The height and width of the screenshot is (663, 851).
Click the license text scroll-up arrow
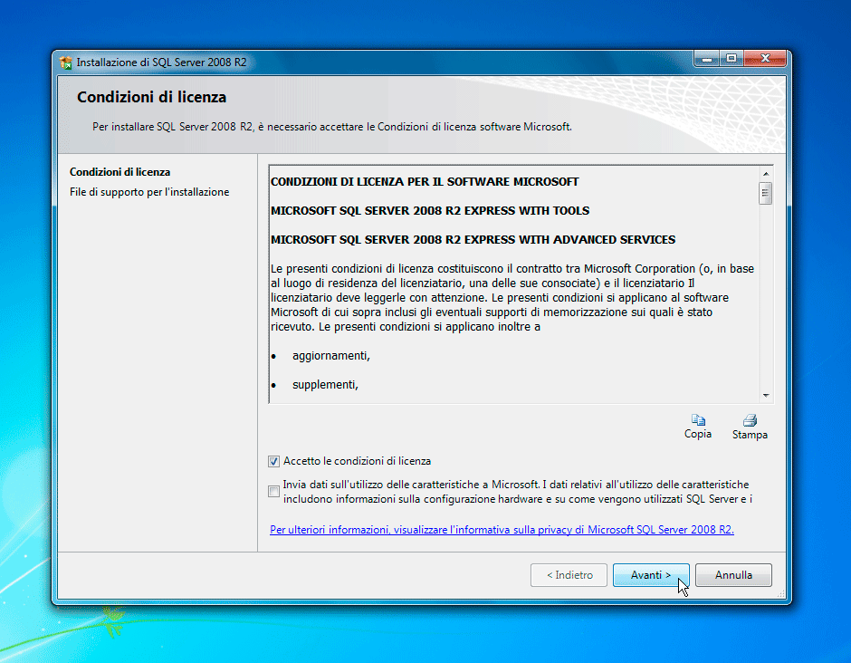(766, 174)
